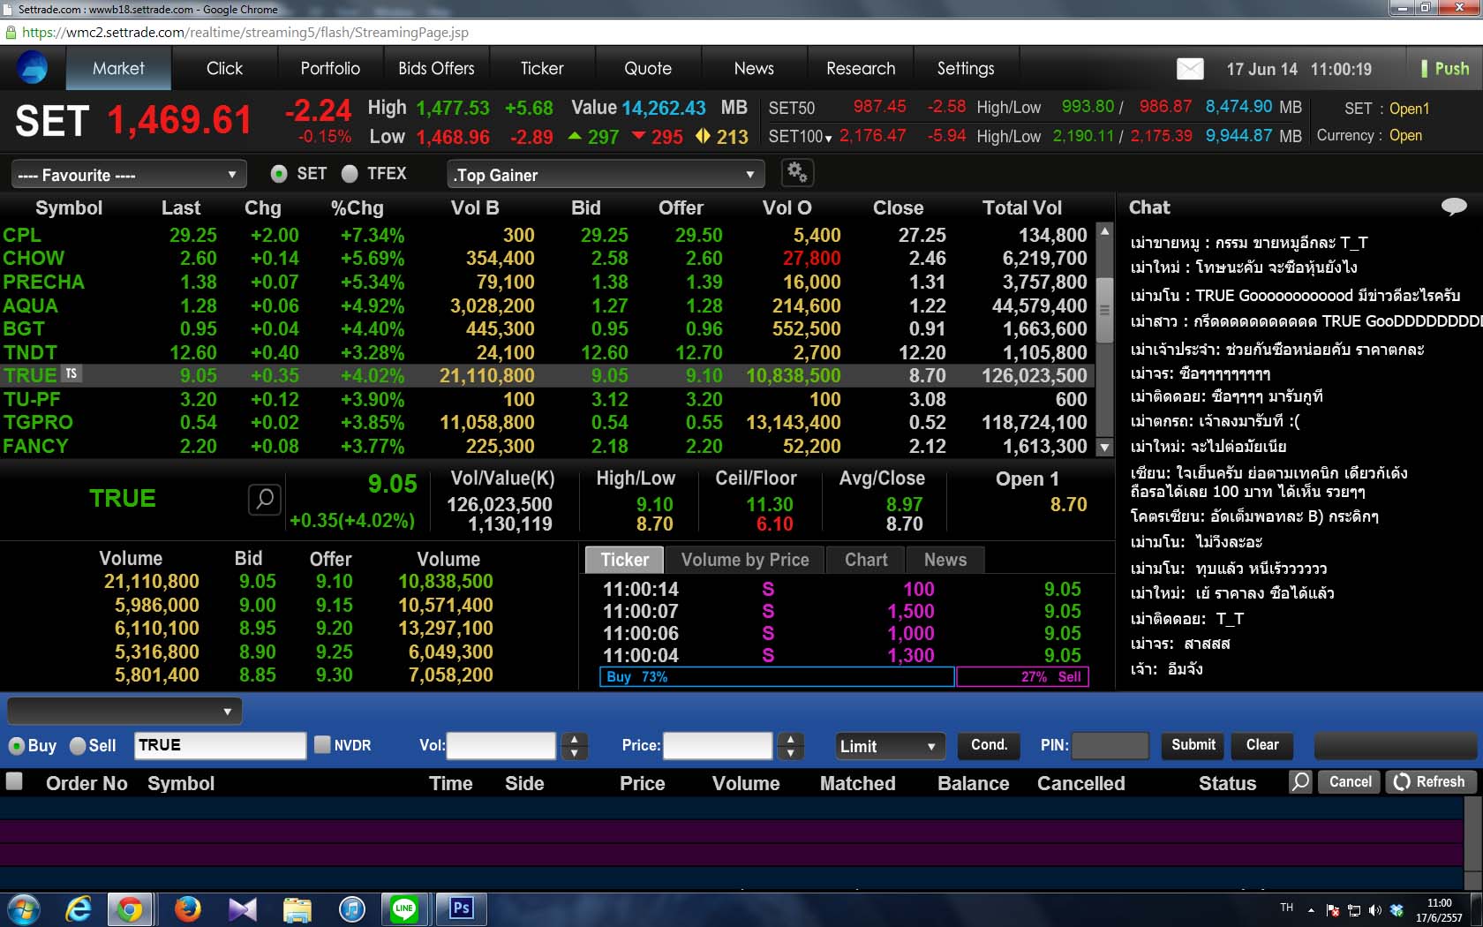Viewport: 1483px width, 927px height.
Task: Open LINE messenger from the taskbar
Action: (x=404, y=908)
